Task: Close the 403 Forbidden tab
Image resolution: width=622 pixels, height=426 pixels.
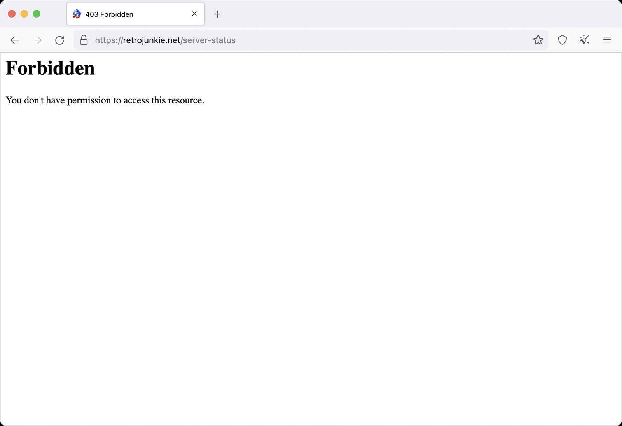Action: pyautogui.click(x=194, y=14)
